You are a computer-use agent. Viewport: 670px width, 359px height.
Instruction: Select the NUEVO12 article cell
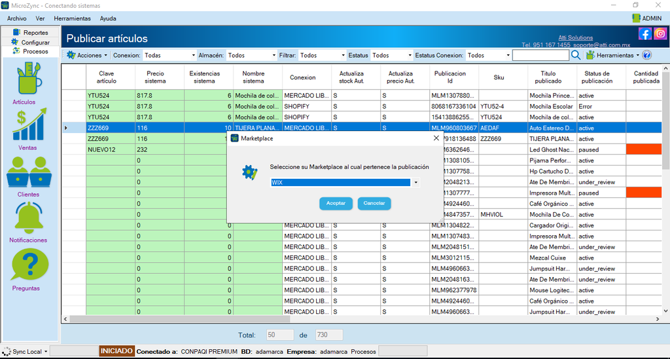click(x=110, y=150)
